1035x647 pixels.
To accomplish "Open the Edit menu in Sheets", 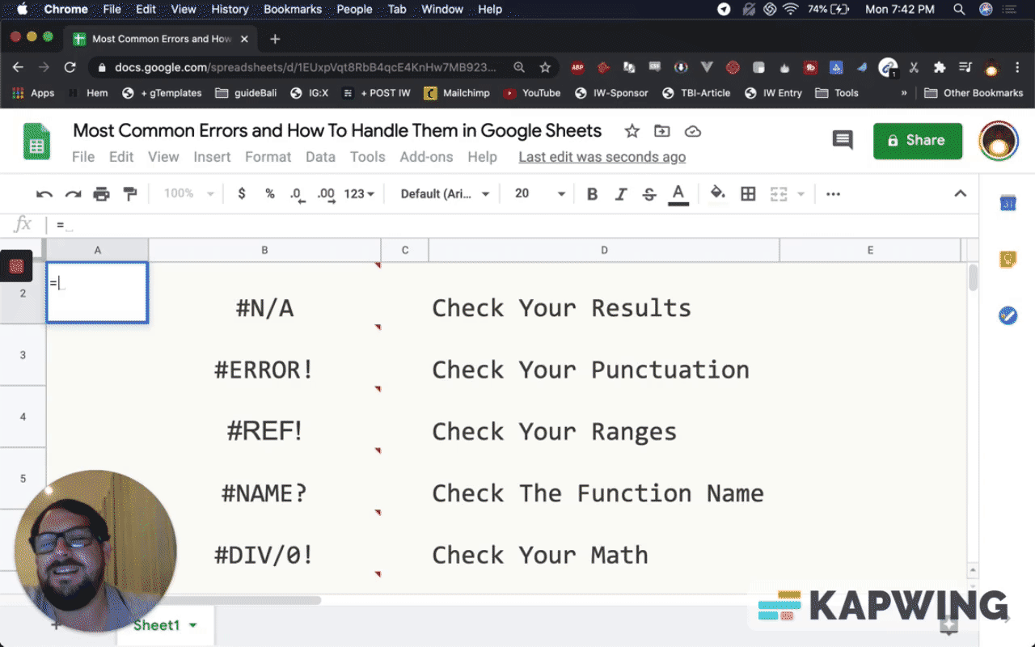I will coord(121,157).
